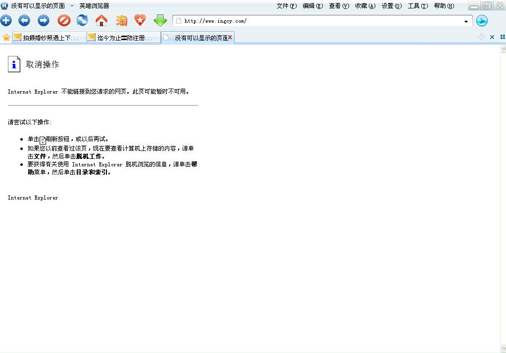
Task: Click the address field showing http://www.ingcy.com/
Action: point(323,21)
